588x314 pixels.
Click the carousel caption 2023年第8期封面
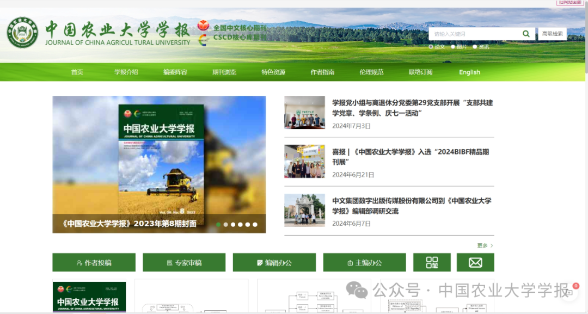coord(128,224)
